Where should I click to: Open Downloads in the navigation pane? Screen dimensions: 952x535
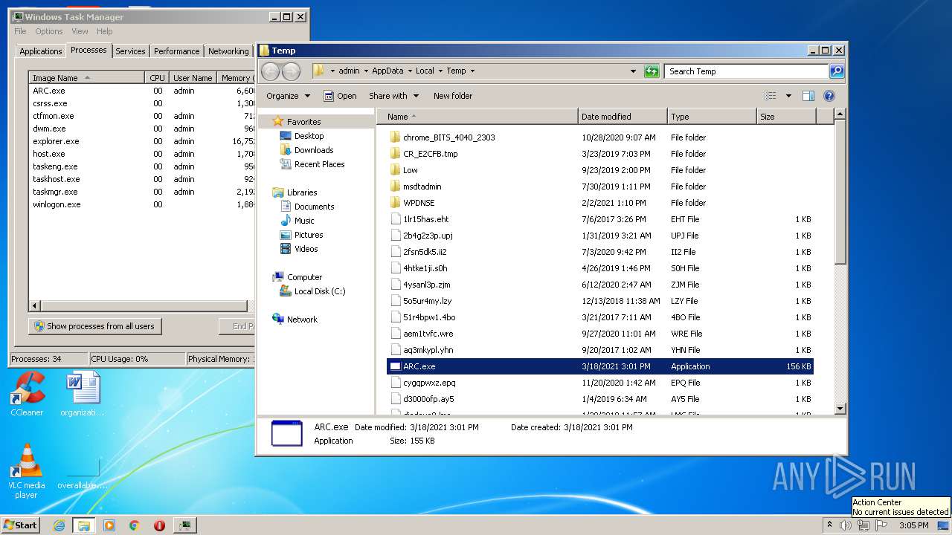tap(313, 150)
